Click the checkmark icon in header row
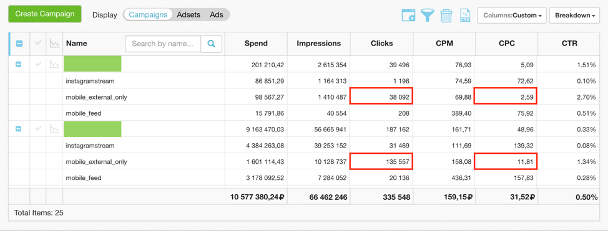Viewport: 608px width, 231px height. (38, 44)
